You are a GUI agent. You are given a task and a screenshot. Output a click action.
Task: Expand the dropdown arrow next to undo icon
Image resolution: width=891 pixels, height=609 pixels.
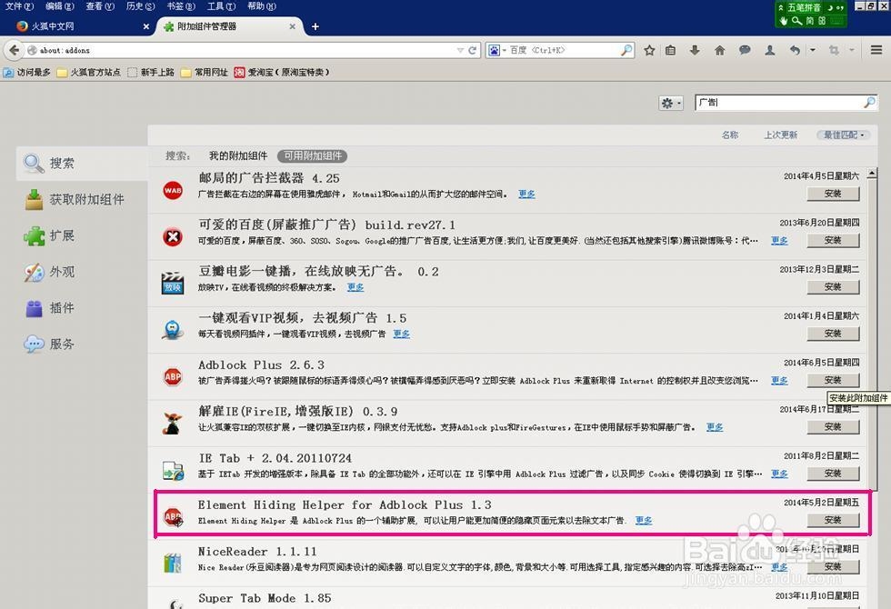tap(813, 50)
